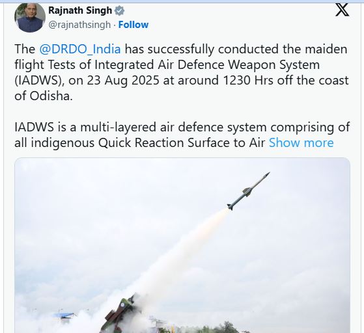
Task: Click the word 'Odisha.' in the post
Action: [x=51, y=96]
